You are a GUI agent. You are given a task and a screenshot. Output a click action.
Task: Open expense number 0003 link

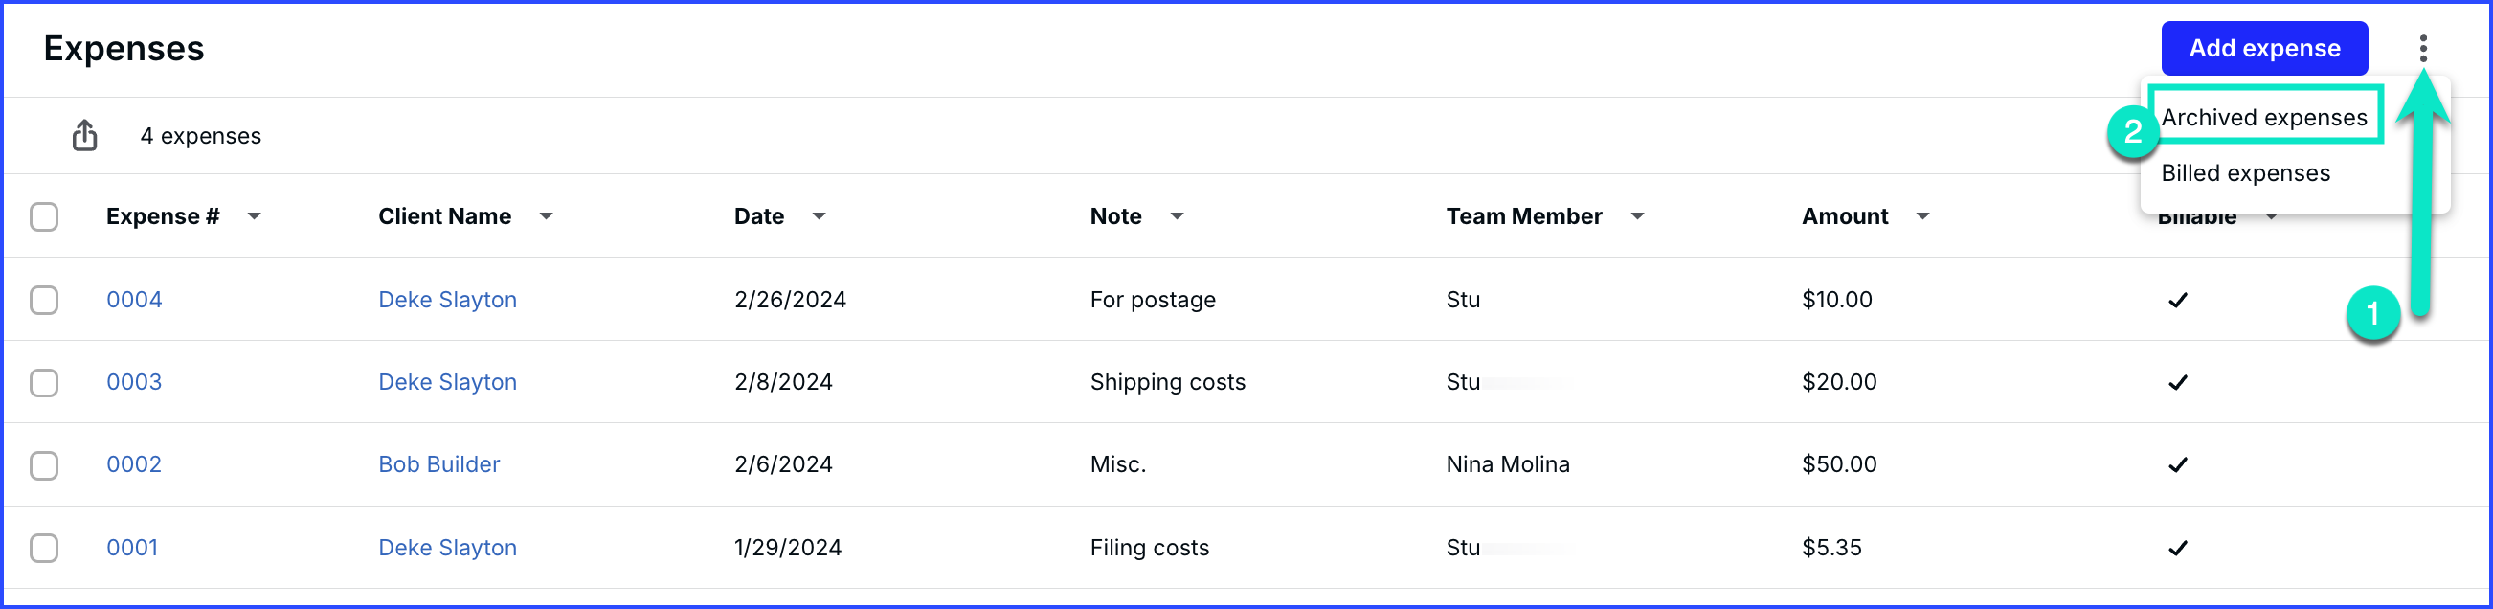tap(134, 382)
